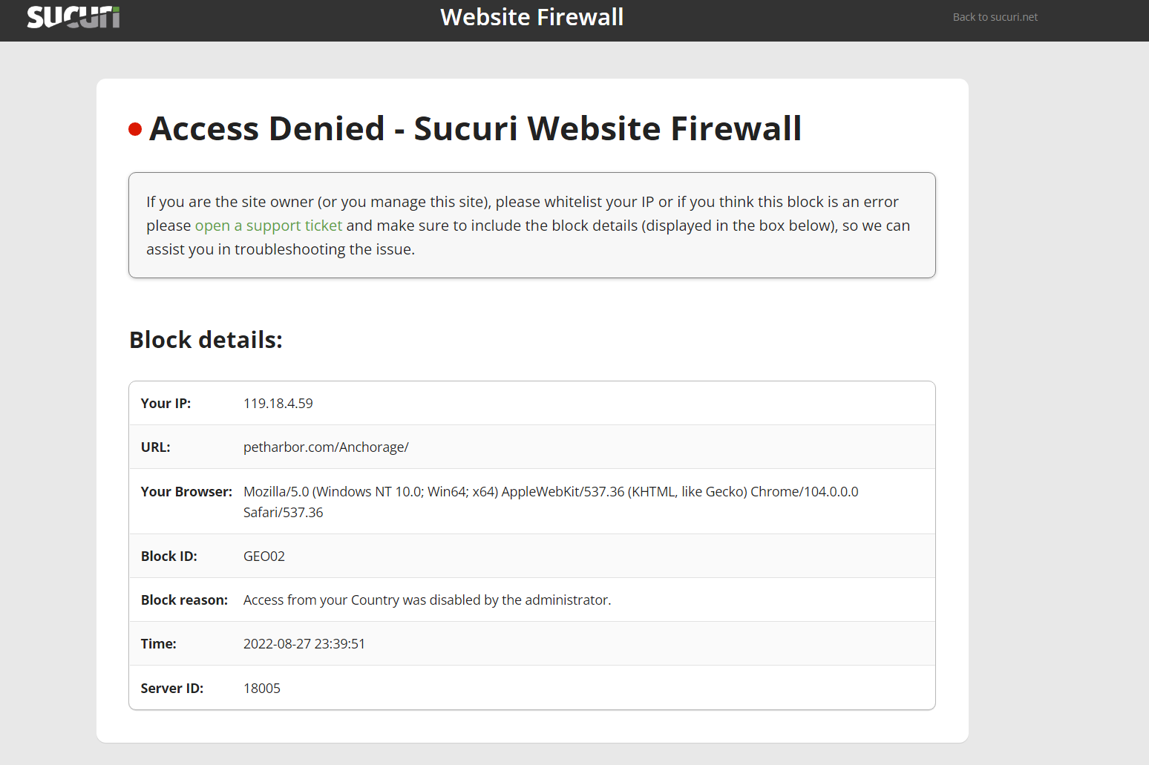Open the Back to sucuri.net link
Image resolution: width=1149 pixels, height=765 pixels.
click(995, 17)
